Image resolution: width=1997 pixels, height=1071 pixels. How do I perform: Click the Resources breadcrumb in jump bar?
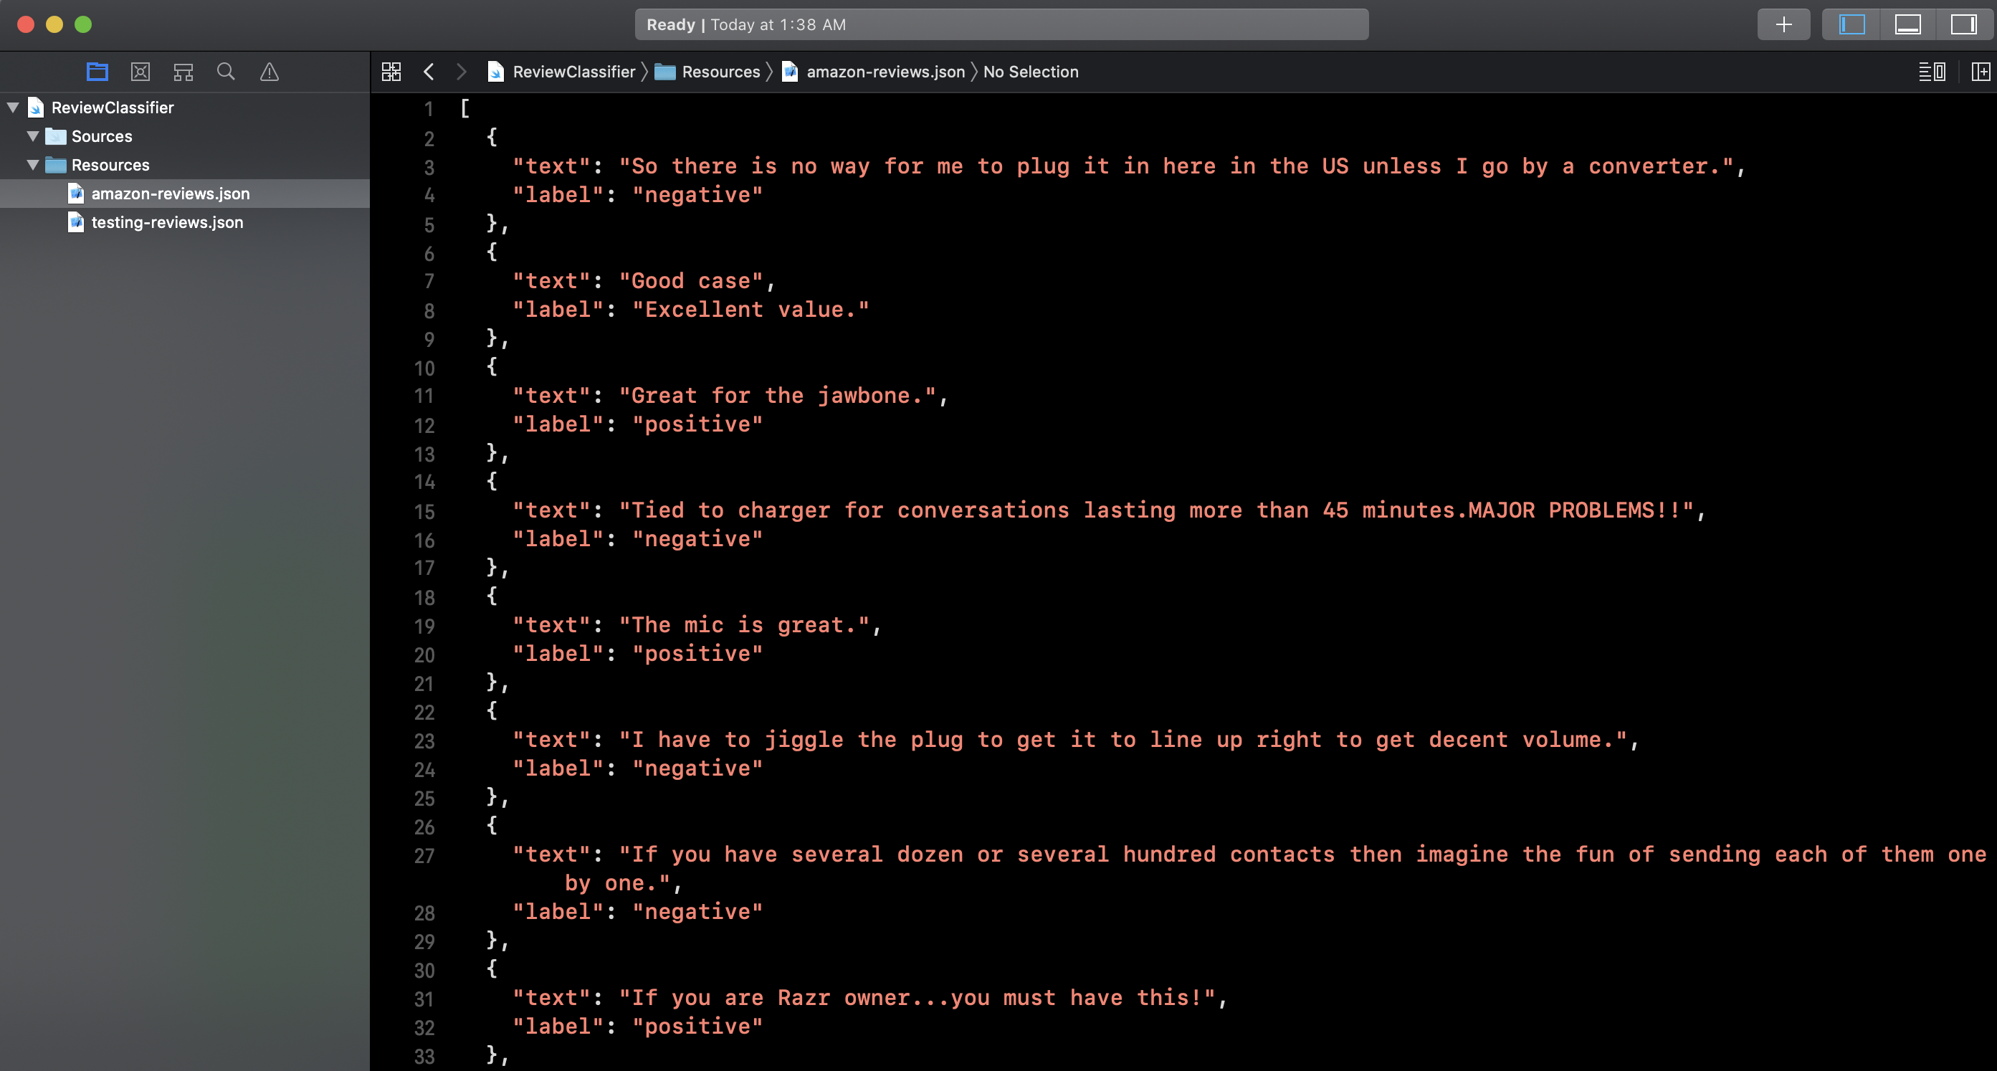[720, 72]
